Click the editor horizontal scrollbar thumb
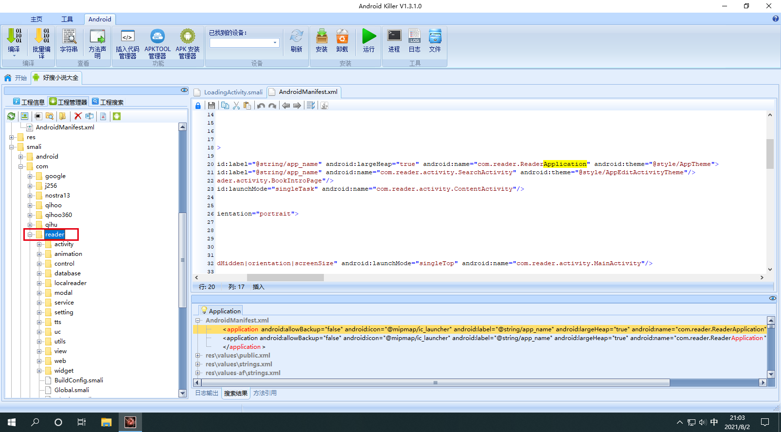Screen dimensions: 781x432 click(x=285, y=277)
